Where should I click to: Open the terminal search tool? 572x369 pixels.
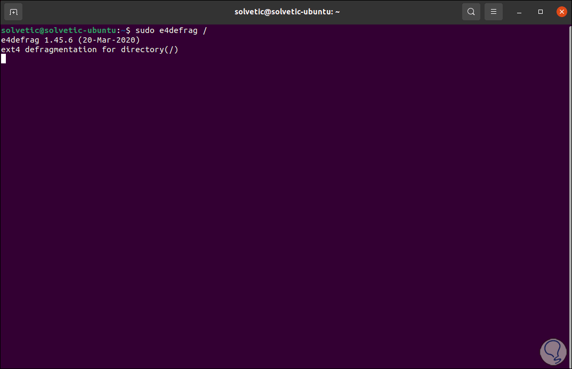(x=471, y=12)
